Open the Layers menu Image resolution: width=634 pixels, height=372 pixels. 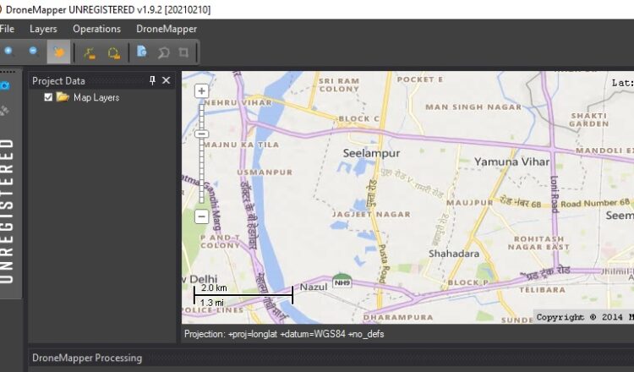(43, 29)
